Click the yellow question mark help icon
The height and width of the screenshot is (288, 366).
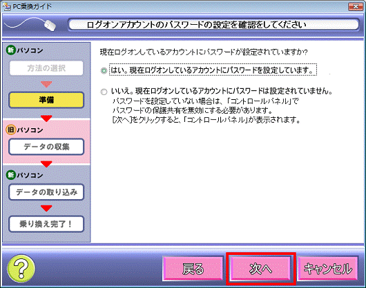pos(21,269)
